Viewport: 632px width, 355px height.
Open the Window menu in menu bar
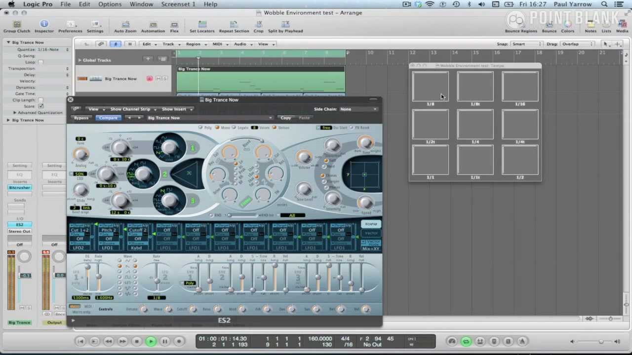(141, 4)
